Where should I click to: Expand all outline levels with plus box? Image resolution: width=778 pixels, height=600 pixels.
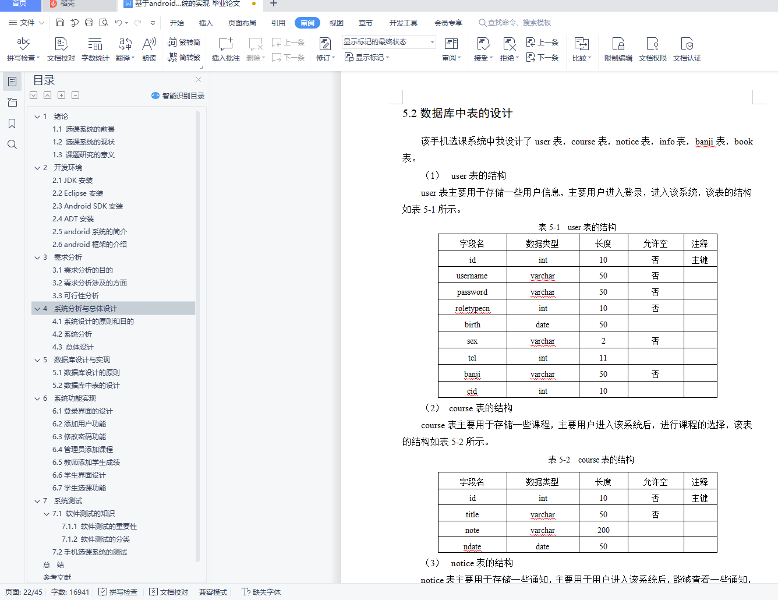point(61,96)
